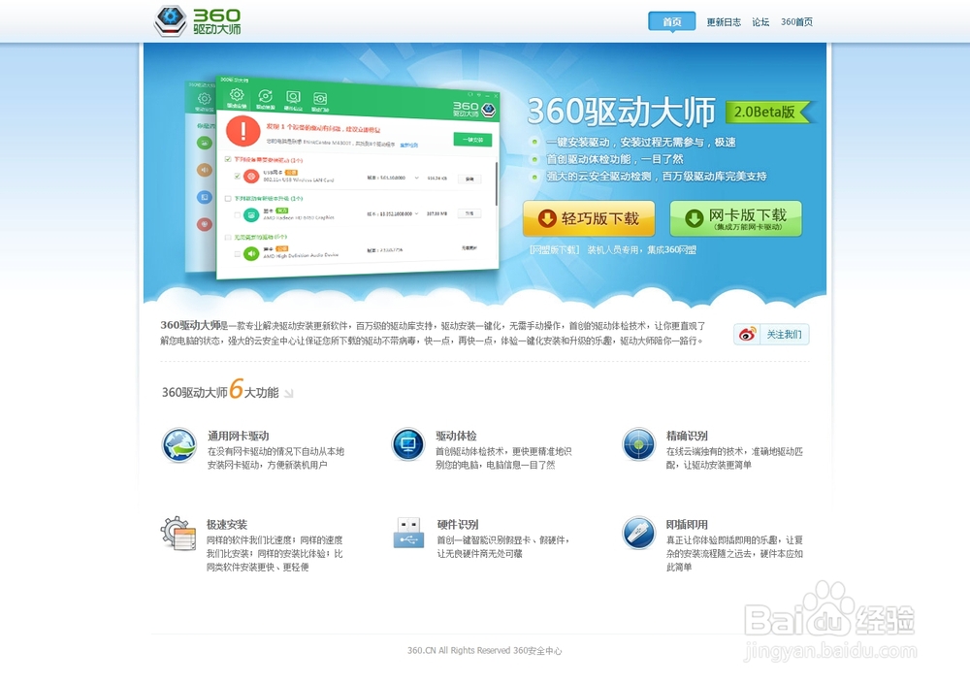The width and height of the screenshot is (970, 684).
Task: Click the red sidebar icon in back window
Action: pos(204,223)
